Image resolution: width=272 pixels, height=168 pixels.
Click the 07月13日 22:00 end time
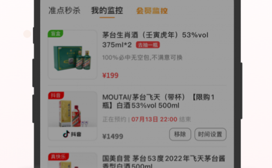(x=154, y=119)
